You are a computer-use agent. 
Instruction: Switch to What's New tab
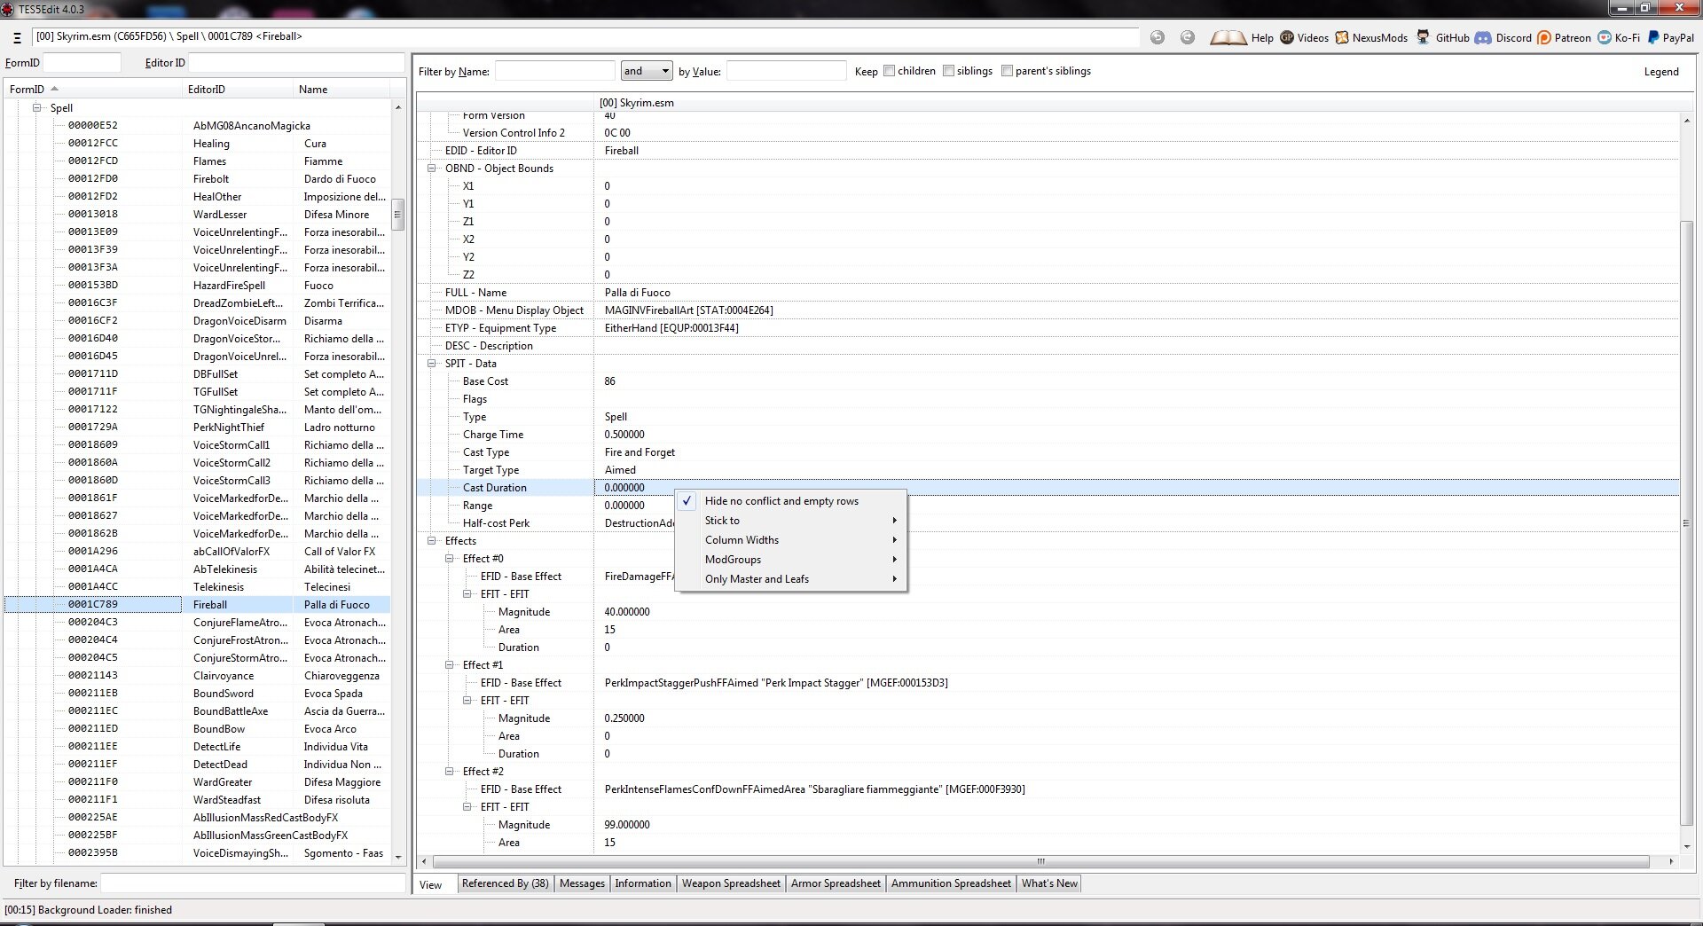(x=1049, y=883)
